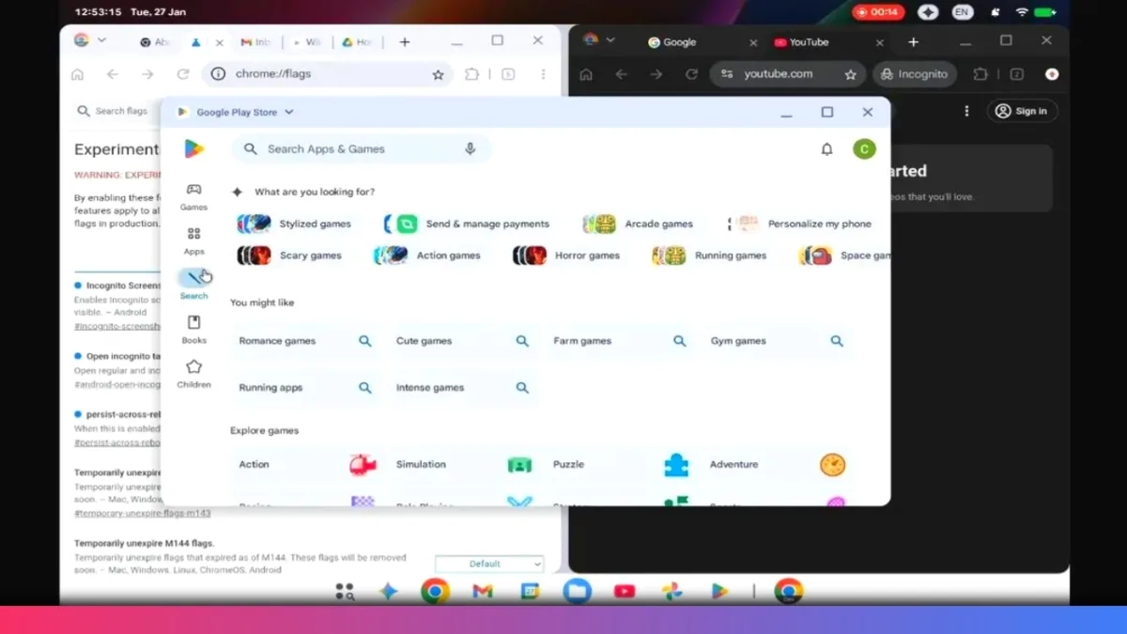
Task: Select the Scary games suggestion
Action: click(x=289, y=255)
